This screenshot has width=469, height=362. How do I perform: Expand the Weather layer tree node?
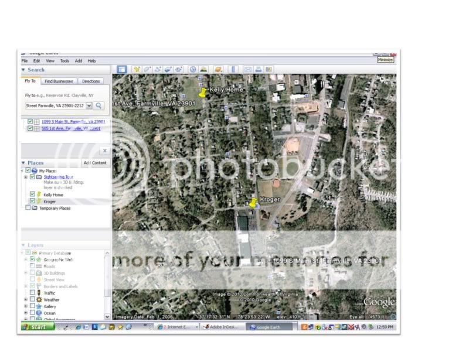[26, 299]
